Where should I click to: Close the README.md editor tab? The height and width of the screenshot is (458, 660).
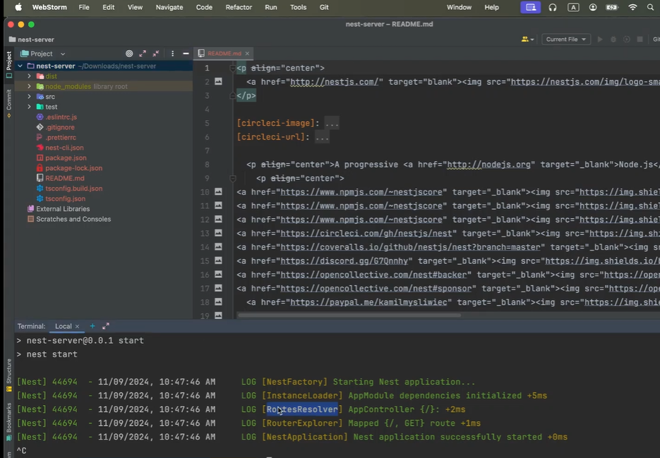pyautogui.click(x=247, y=54)
